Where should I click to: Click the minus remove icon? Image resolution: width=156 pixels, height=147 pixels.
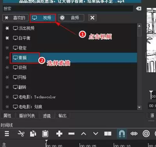[x=71, y=134]
